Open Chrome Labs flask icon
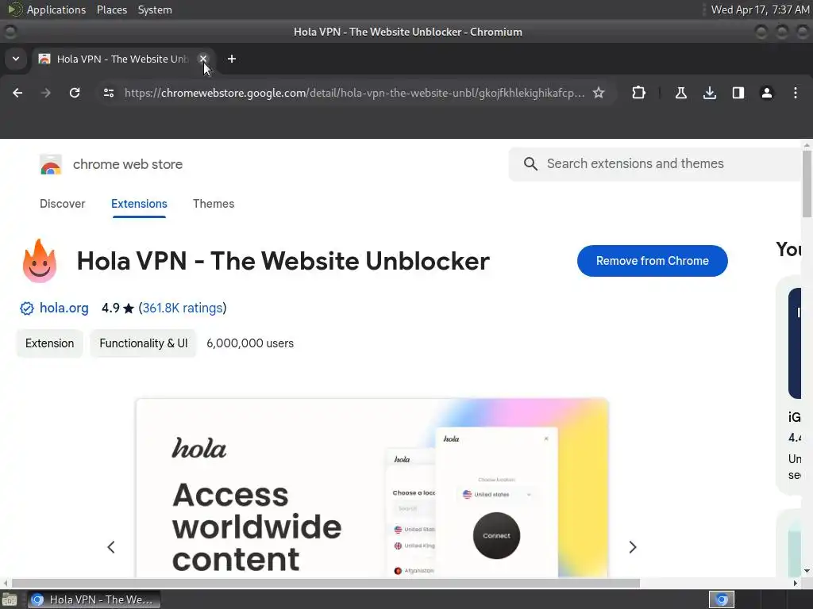The height and width of the screenshot is (609, 813). [680, 93]
